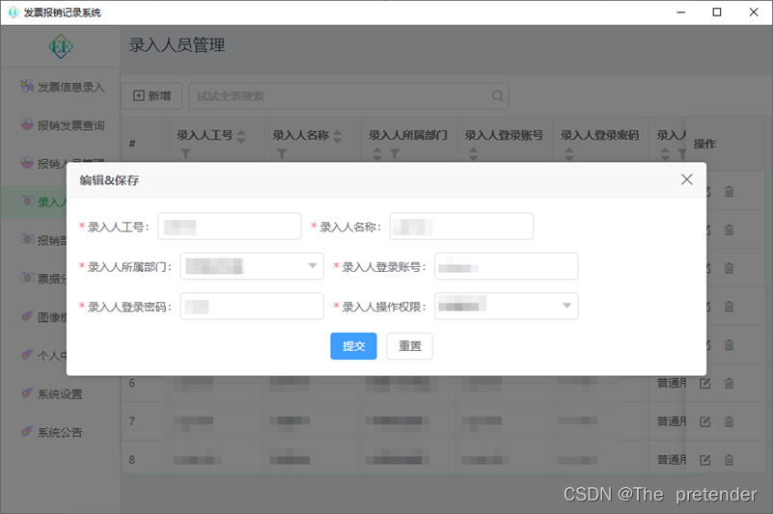This screenshot has width=773, height=514.
Task: Focus the 录入人登录密码 field
Action: [x=252, y=306]
